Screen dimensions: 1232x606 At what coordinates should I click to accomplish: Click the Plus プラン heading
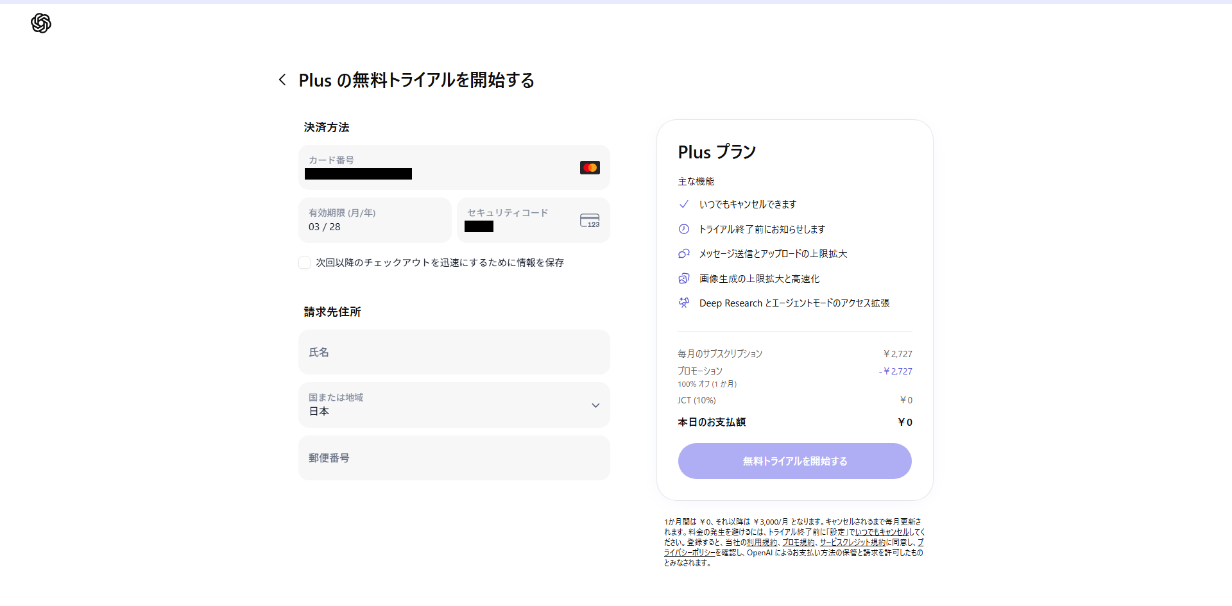717,152
